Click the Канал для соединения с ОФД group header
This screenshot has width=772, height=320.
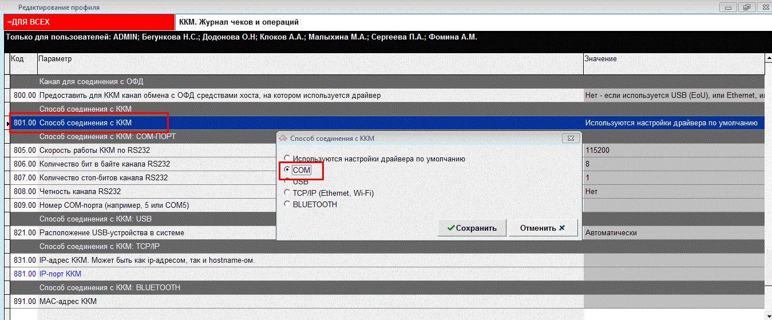pyautogui.click(x=387, y=82)
